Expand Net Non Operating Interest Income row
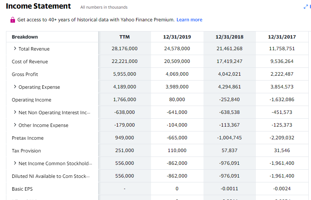Viewport: 311px width, 200px height. 15,112
